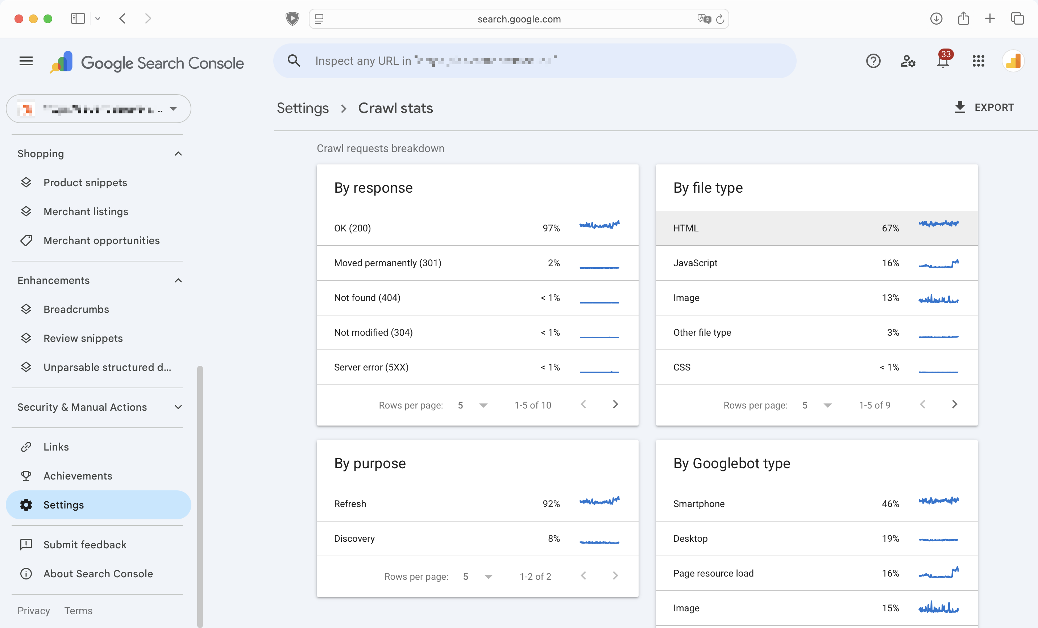Click the Safari share icon
The image size is (1038, 628).
[963, 18]
